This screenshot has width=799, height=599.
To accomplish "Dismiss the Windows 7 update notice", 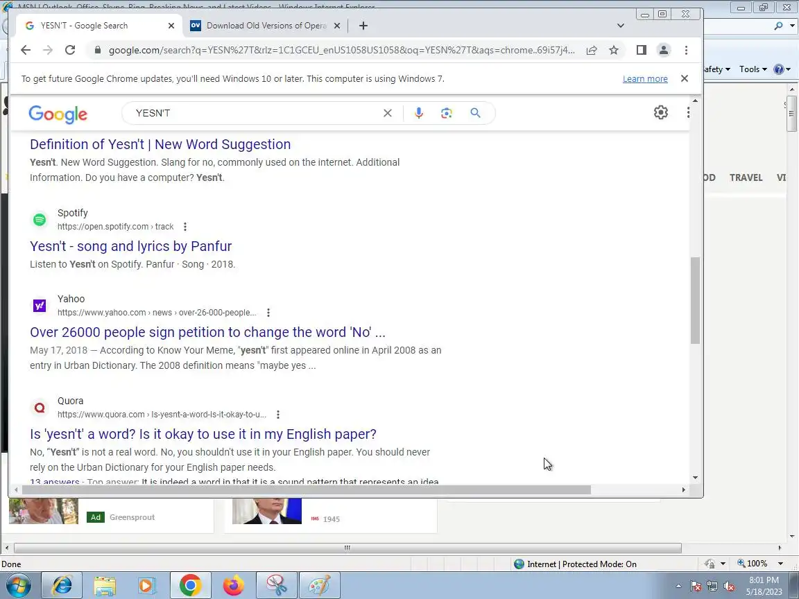I will pyautogui.click(x=685, y=78).
